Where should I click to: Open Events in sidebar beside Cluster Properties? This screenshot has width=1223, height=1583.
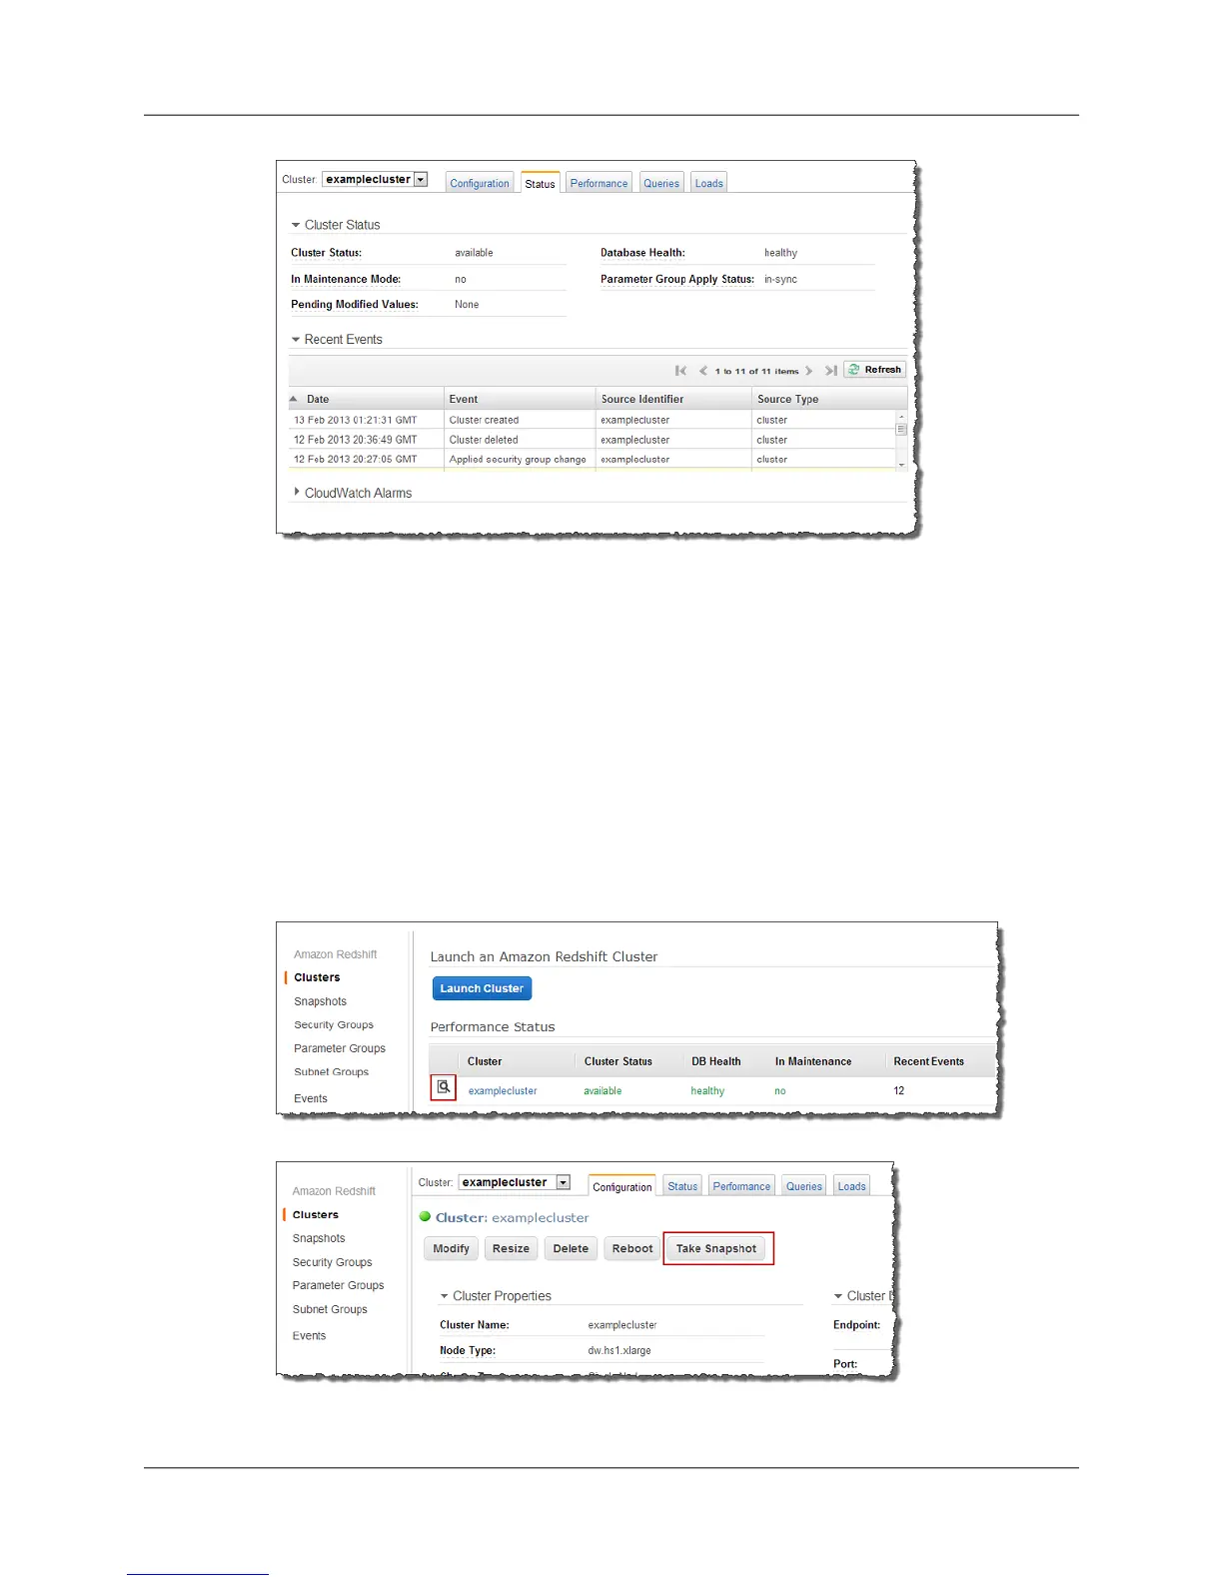click(309, 1335)
